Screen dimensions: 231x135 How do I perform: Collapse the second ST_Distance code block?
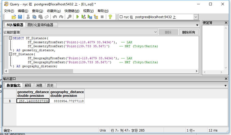click(x=10, y=54)
